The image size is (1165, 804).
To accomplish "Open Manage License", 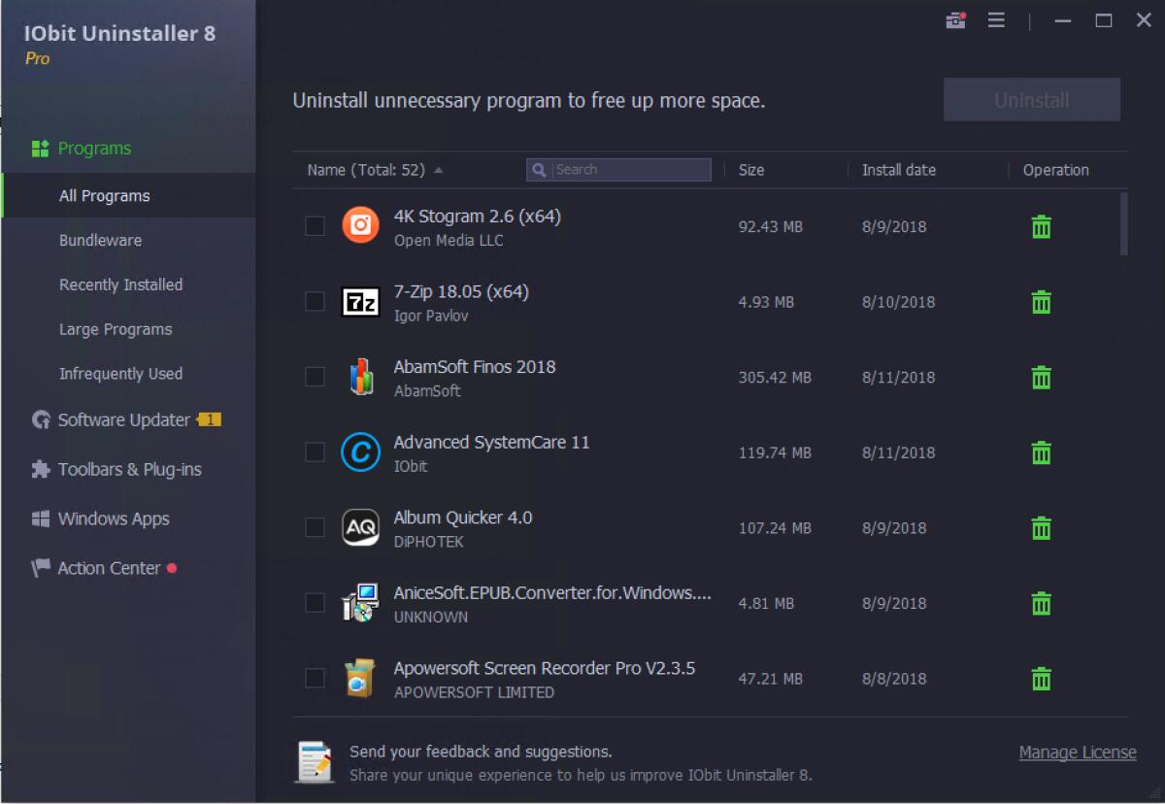I will [1078, 752].
